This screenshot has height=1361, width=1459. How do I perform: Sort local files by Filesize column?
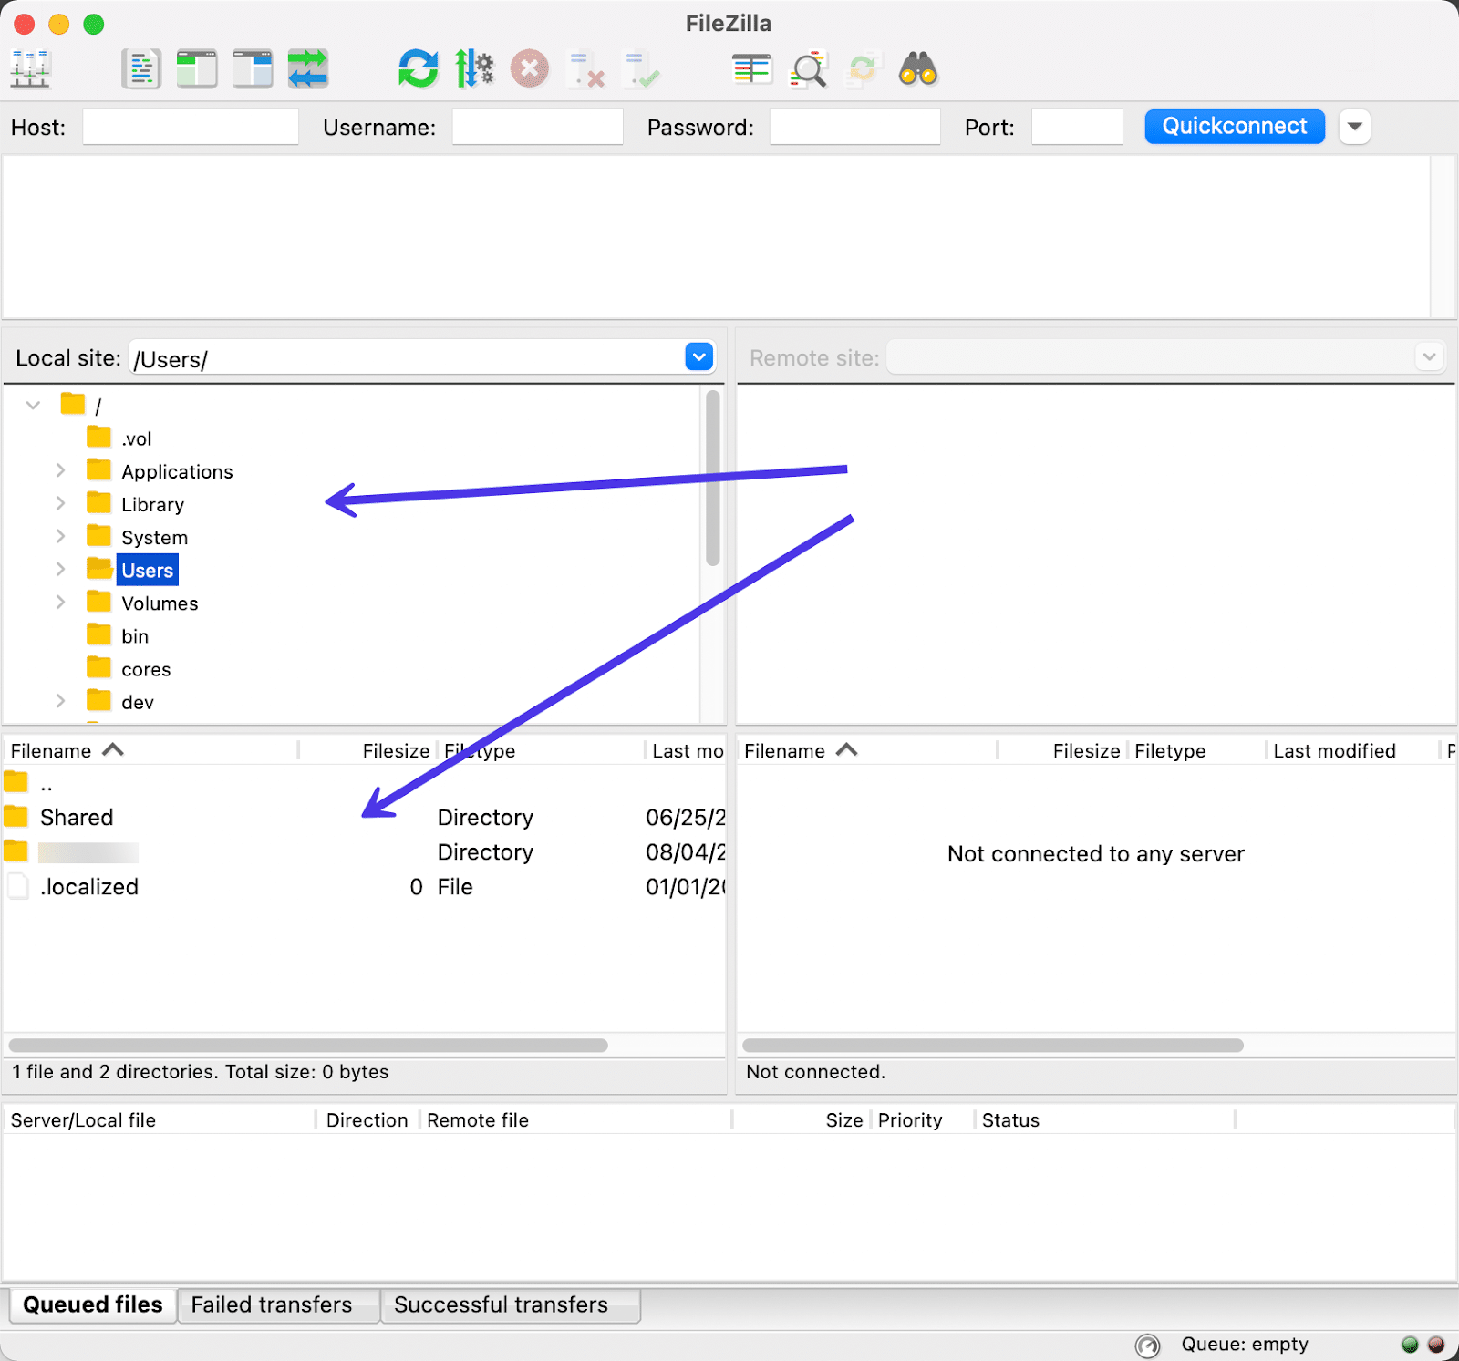pyautogui.click(x=395, y=749)
